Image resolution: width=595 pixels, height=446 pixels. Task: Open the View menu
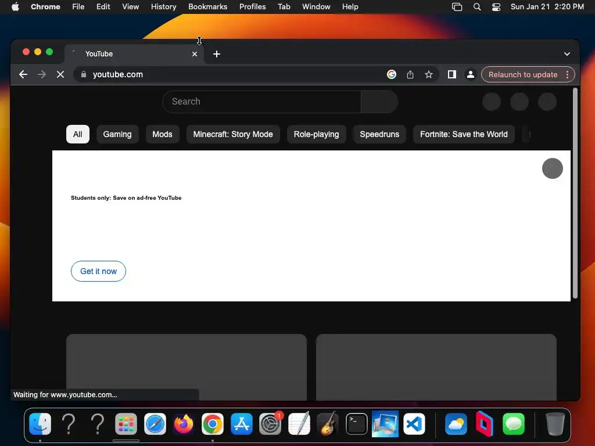click(131, 7)
